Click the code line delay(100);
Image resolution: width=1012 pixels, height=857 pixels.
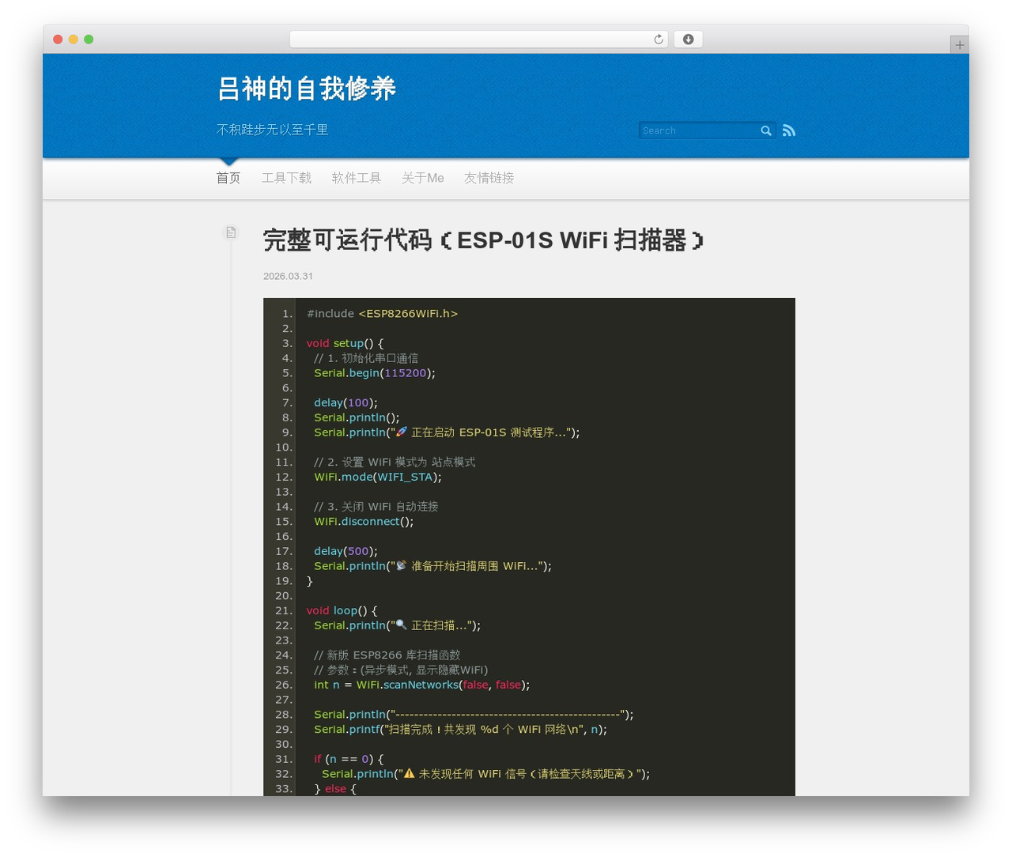(x=346, y=402)
